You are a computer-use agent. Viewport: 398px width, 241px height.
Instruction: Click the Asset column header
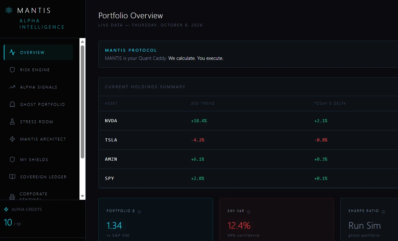111,103
